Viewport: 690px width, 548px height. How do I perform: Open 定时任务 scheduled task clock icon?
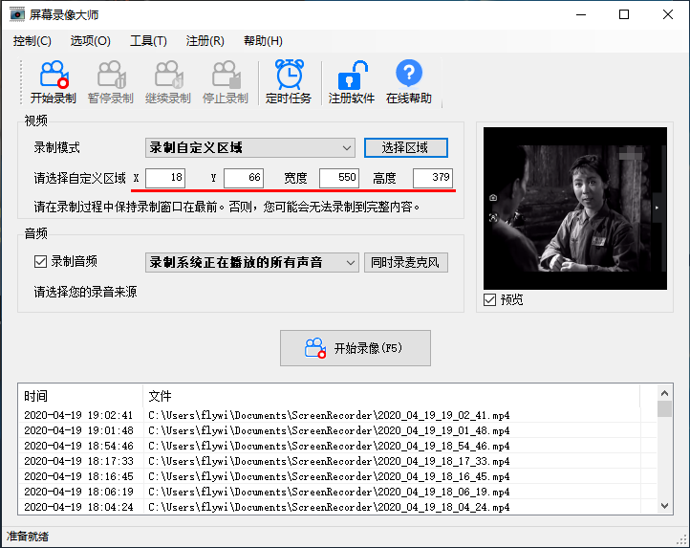point(288,75)
